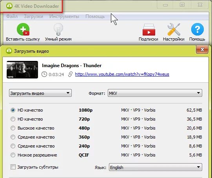Close the Загрузить видео dialog
212x178 pixels.
tap(202, 50)
